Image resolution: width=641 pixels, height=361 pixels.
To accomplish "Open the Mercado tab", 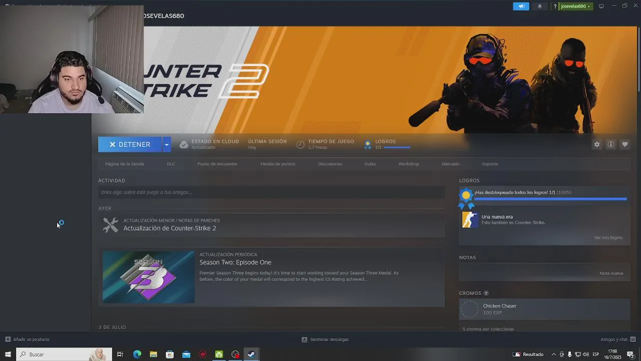I will [x=450, y=164].
